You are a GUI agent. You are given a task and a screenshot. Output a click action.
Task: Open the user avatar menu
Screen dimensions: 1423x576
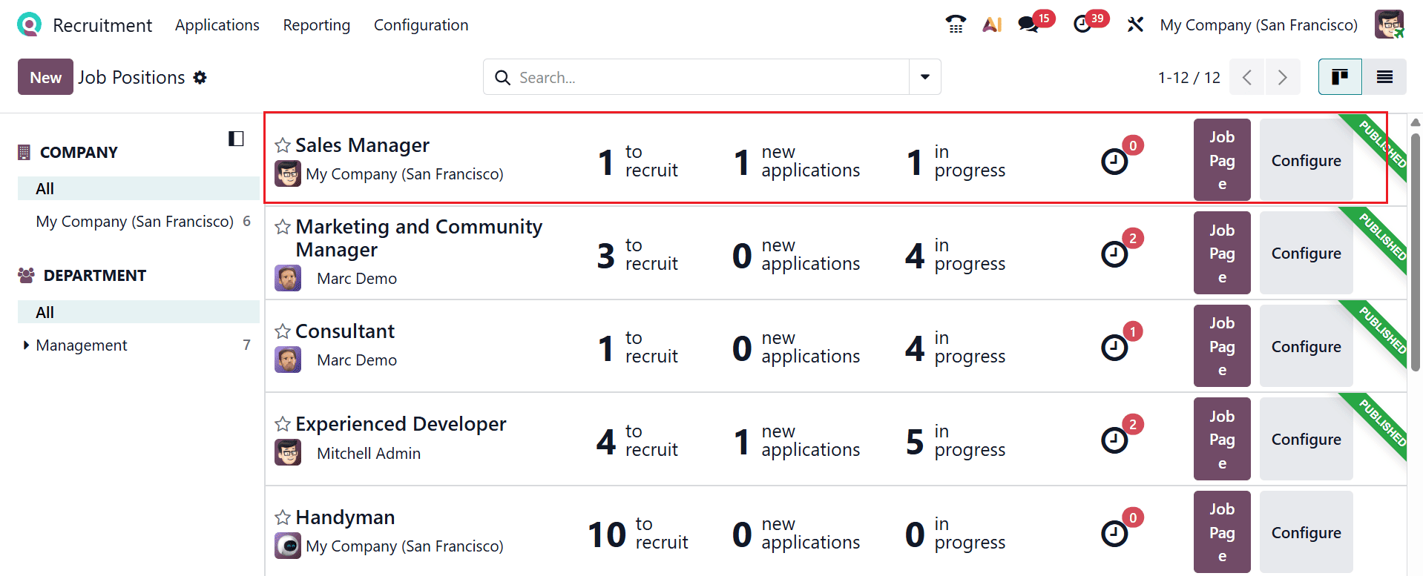tap(1389, 24)
